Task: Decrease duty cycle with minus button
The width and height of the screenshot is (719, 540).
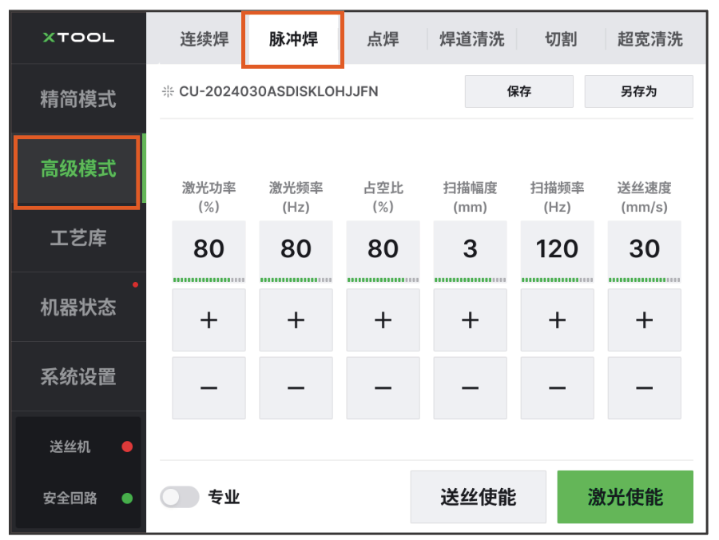Action: pyautogui.click(x=383, y=388)
